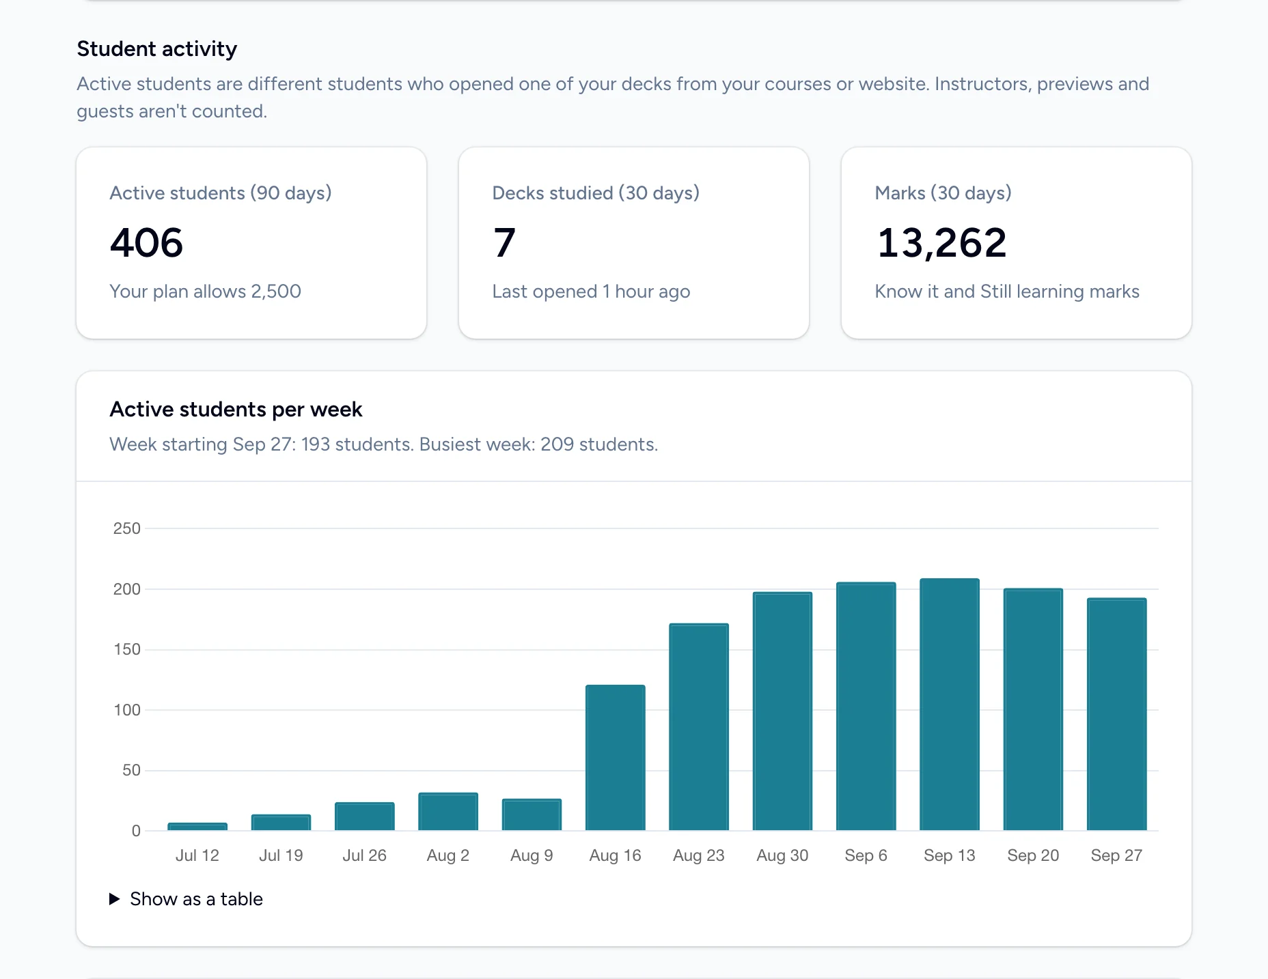Image resolution: width=1268 pixels, height=979 pixels.
Task: Select the Aug 9 bar in chart
Action: [x=532, y=814]
